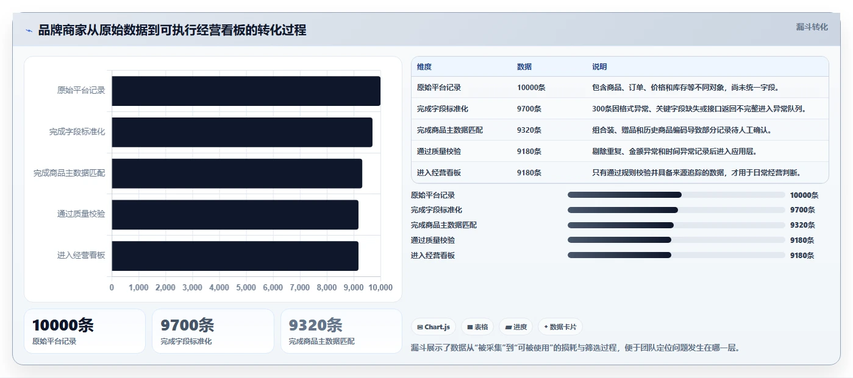Click the 漏斗转化 tag in header
The width and height of the screenshot is (853, 378).
(812, 27)
